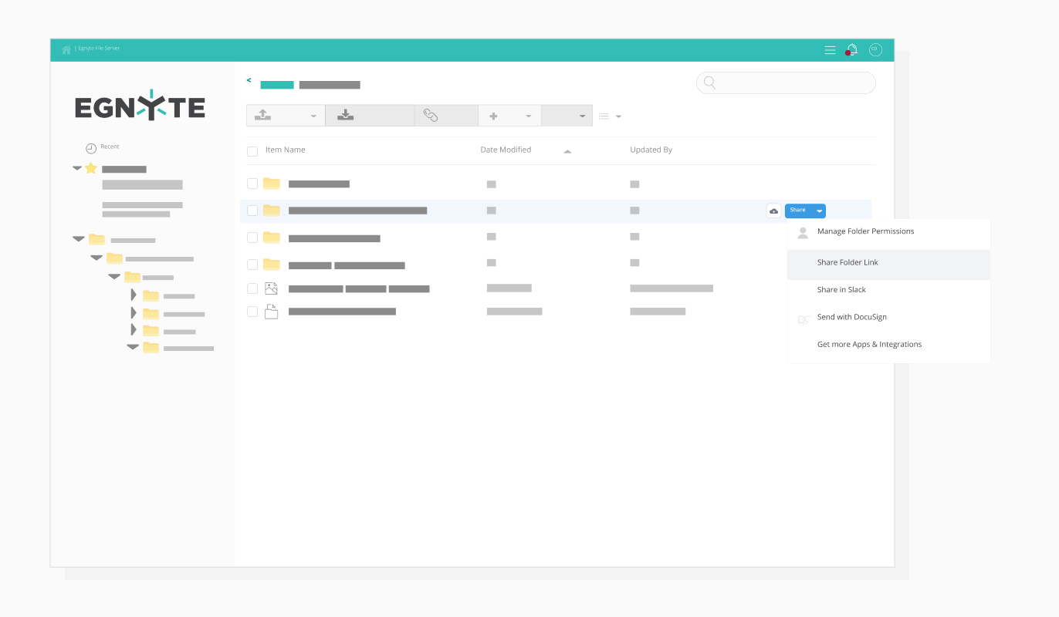This screenshot has width=1059, height=617.
Task: Click the download icon in toolbar
Action: [346, 116]
